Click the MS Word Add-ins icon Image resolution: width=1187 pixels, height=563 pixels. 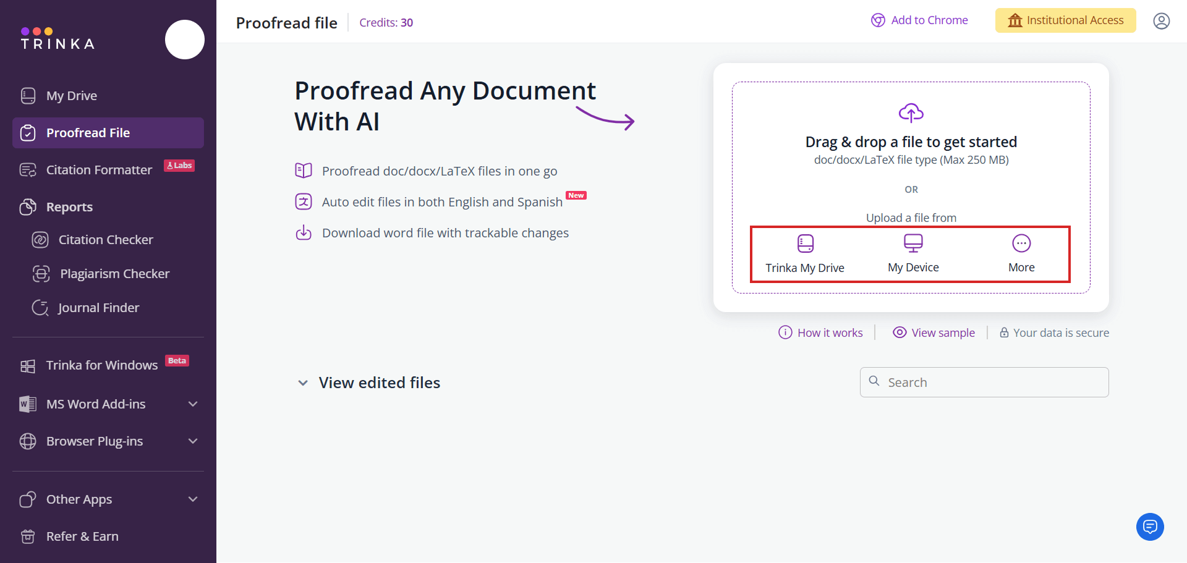[x=28, y=404]
